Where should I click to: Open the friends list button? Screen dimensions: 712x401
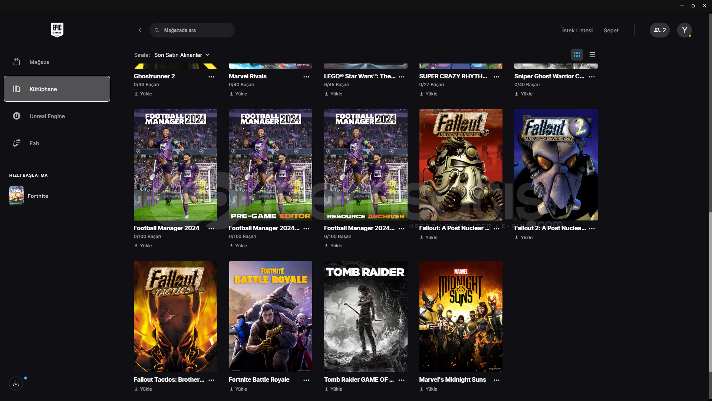click(x=660, y=30)
